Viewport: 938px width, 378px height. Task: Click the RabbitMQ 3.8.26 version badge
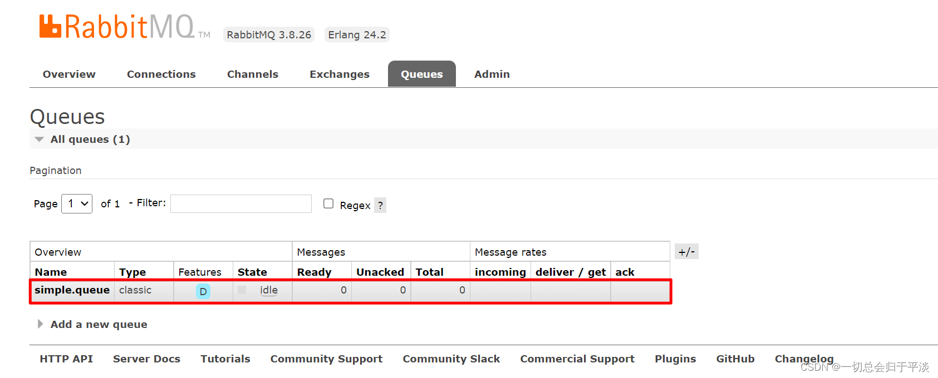(x=269, y=34)
